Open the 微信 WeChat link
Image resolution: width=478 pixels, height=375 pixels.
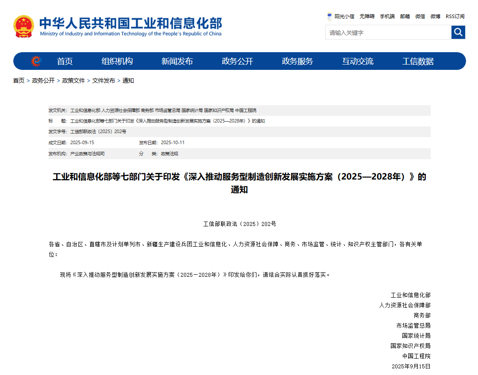click(x=420, y=16)
